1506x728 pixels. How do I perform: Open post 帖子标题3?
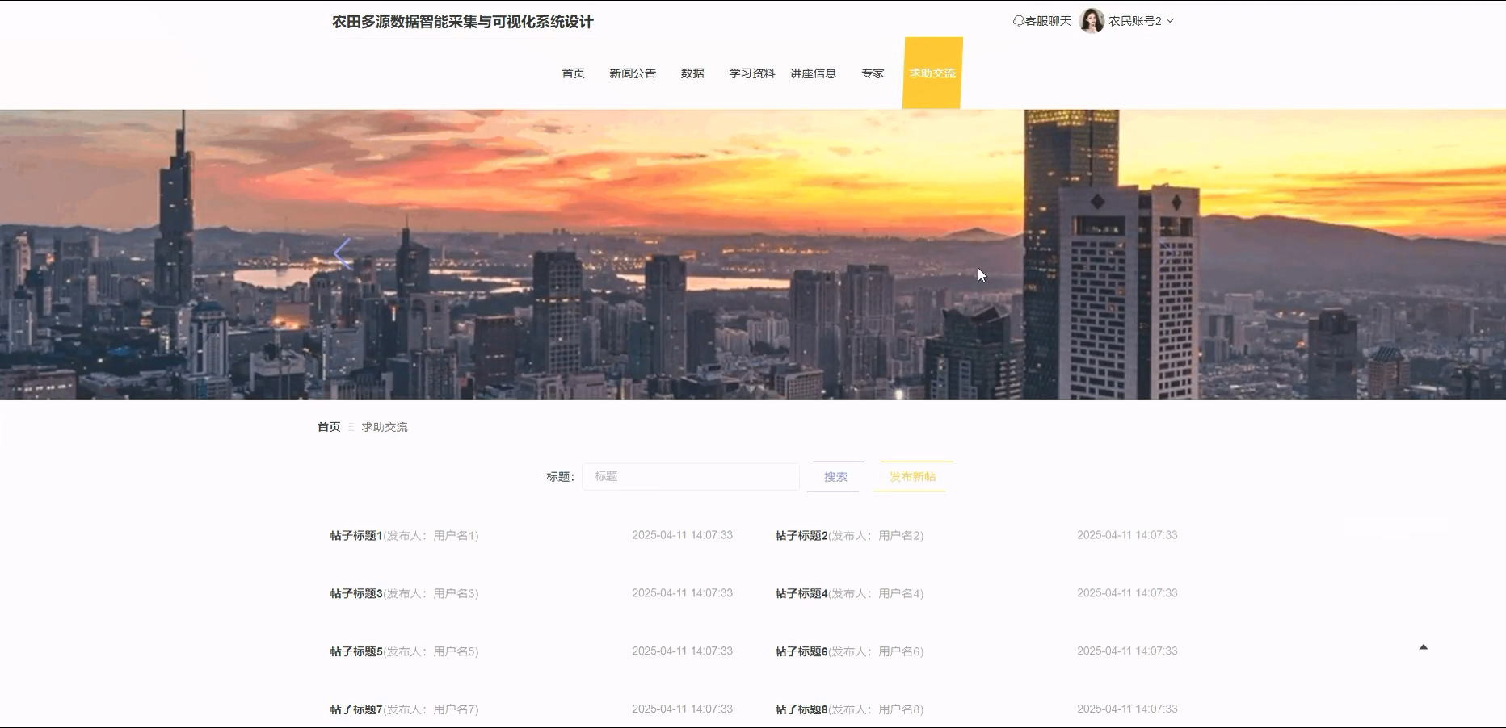click(355, 593)
